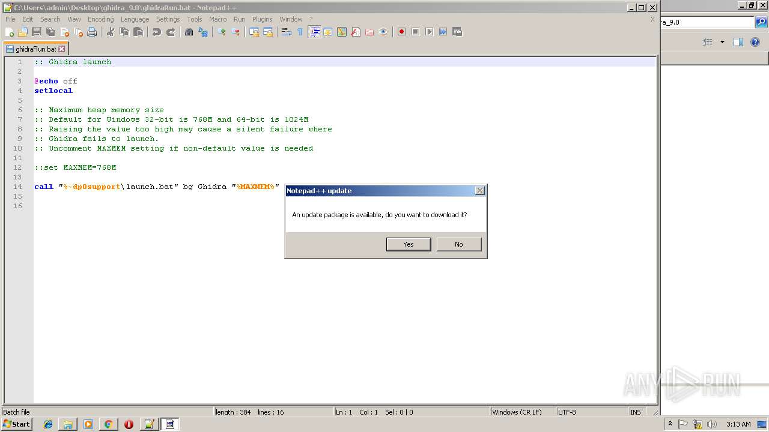Viewport: 769px width, 432px height.
Task: Click the Close All toolbar icon
Action: pos(78,32)
